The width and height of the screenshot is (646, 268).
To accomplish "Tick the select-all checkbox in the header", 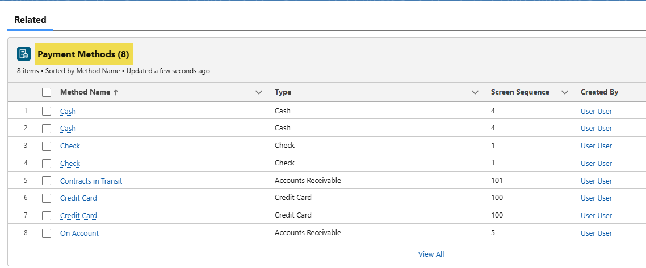I will pyautogui.click(x=47, y=92).
